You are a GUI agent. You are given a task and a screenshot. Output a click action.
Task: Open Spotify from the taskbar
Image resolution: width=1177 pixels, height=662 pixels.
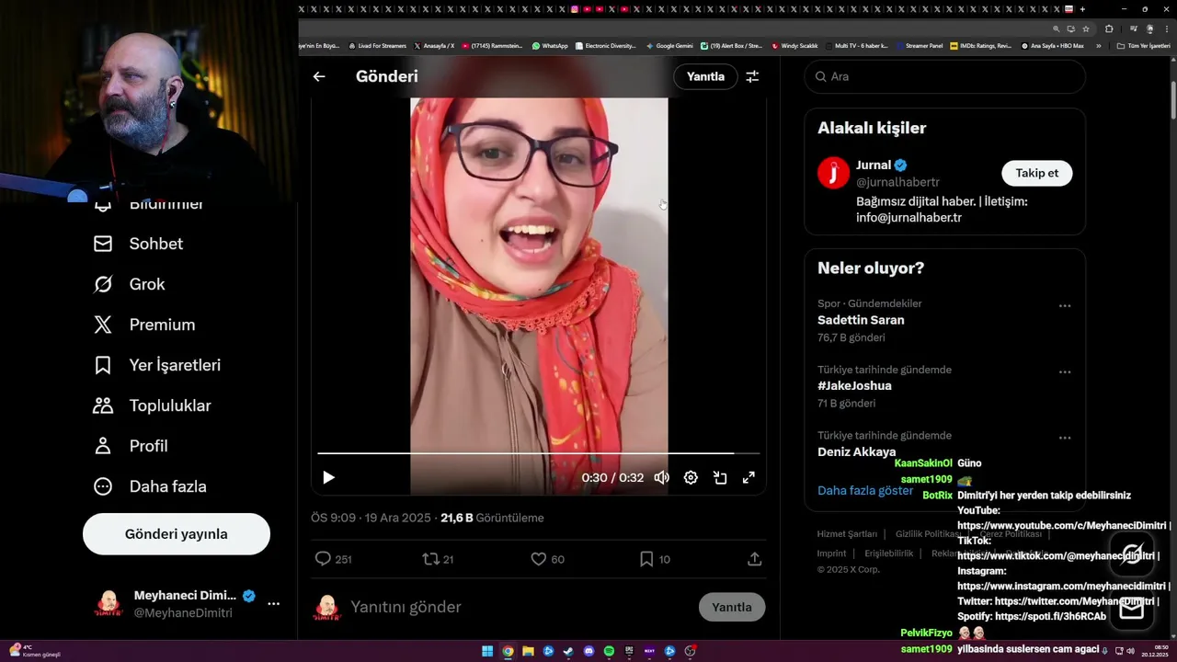[x=609, y=651]
